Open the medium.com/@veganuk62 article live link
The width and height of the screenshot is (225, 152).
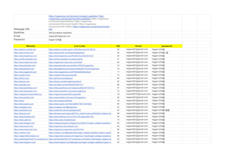(x=80, y=132)
